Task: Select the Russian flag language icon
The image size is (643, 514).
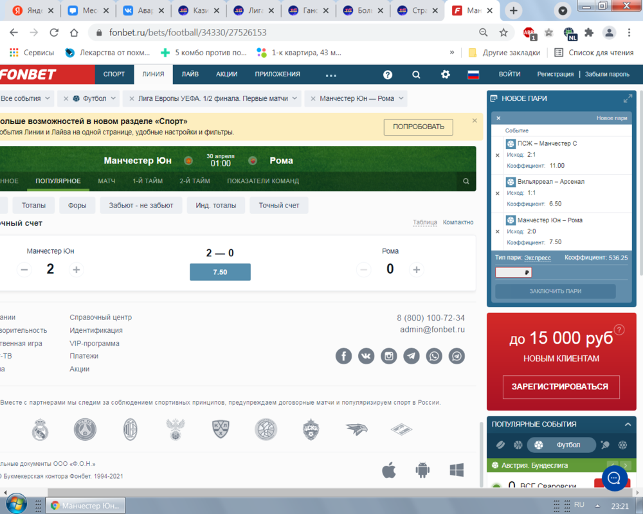Action: tap(473, 75)
